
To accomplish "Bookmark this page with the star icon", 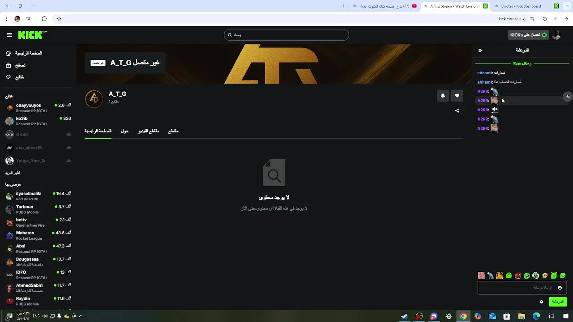I will click(59, 19).
